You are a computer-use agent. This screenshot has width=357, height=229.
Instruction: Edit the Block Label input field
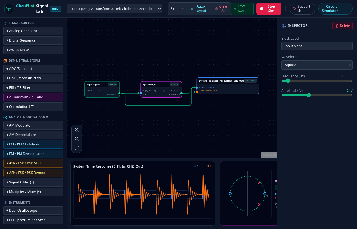tap(317, 46)
